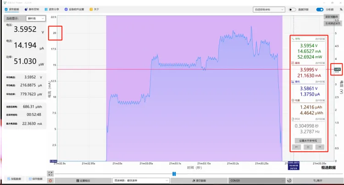The image size is (344, 185).
Task: Click the refresh ports icon beside COM20
Action: coord(289,180)
